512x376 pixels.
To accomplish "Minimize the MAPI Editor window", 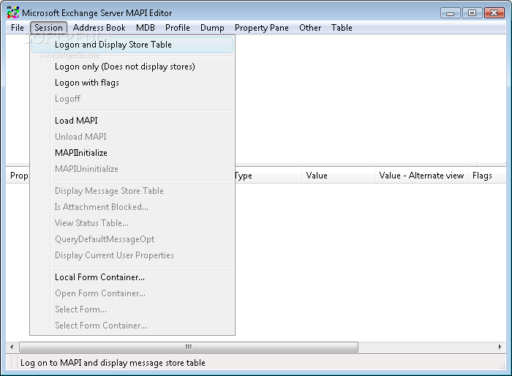I will point(451,13).
